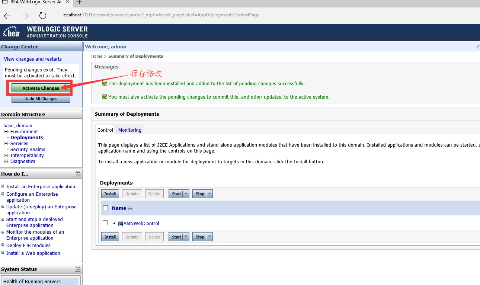Open Diagnostics in Domain Structure
This screenshot has height=285, width=480.
(x=23, y=161)
